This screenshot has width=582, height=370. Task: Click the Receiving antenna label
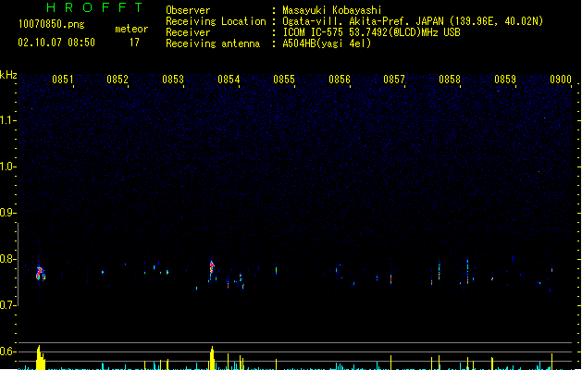pyautogui.click(x=213, y=43)
